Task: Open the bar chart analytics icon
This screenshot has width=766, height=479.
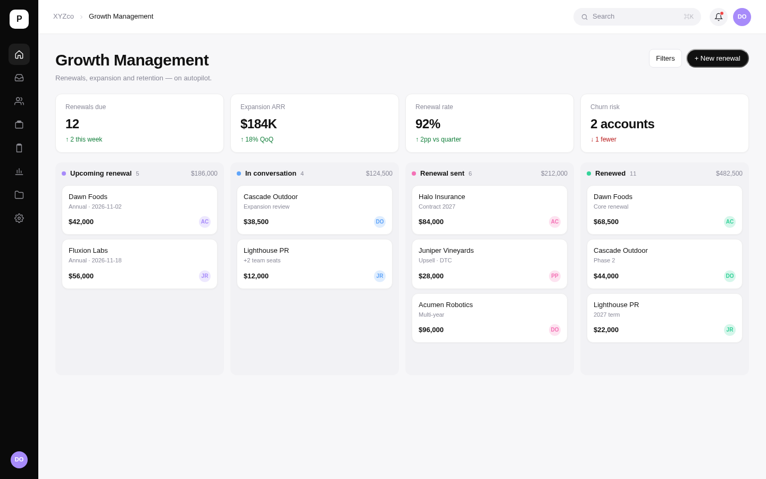Action: click(x=19, y=171)
